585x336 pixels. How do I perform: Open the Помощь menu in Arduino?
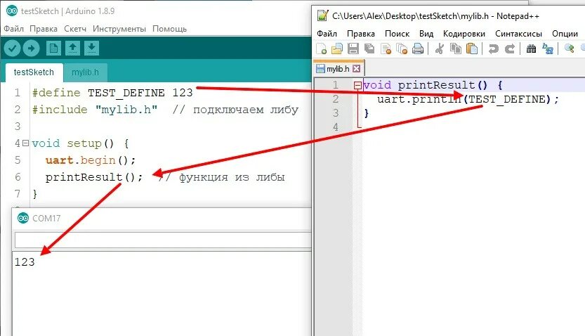click(169, 29)
